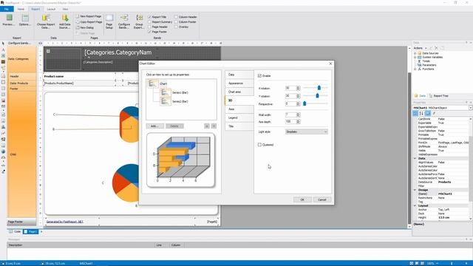This screenshot has width=473, height=266.
Task: Toggle the Column Footer band checkbox
Action: pyautogui.click(x=176, y=22)
